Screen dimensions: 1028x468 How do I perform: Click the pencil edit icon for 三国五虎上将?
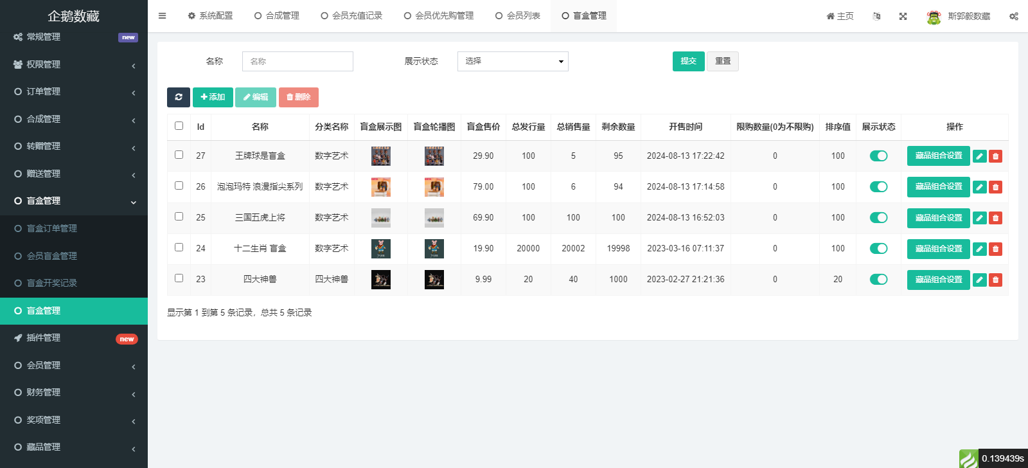980,218
